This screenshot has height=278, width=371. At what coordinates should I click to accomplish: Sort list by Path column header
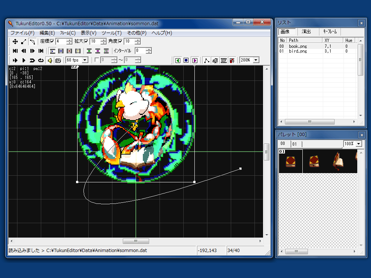click(x=305, y=40)
